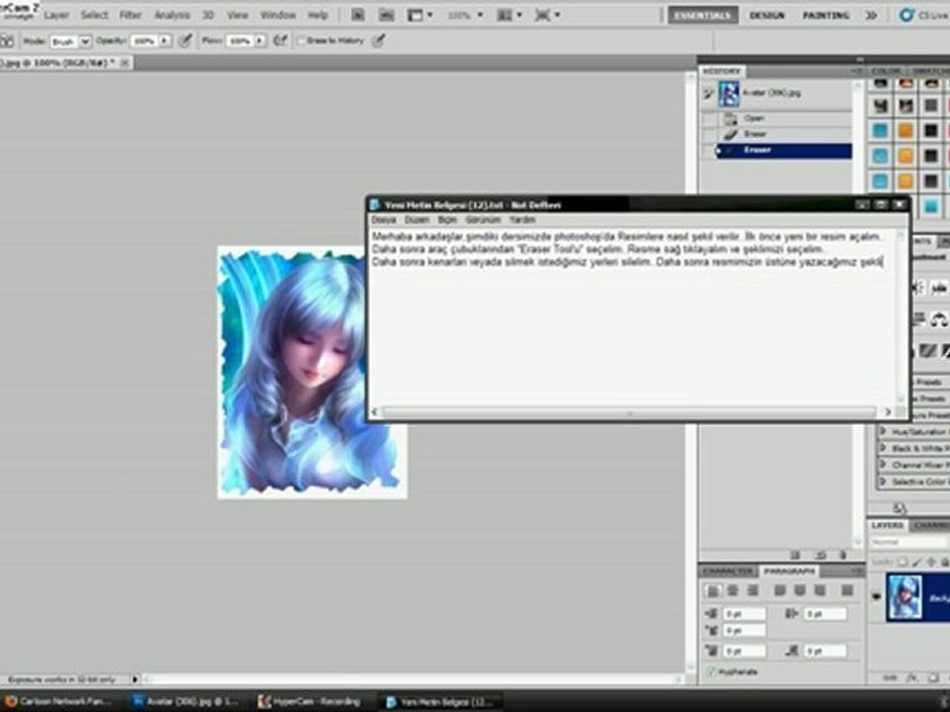Click the CS Live button

coord(924,15)
